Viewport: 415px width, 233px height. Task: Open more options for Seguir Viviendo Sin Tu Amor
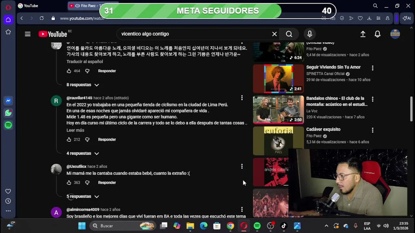tap(373, 68)
